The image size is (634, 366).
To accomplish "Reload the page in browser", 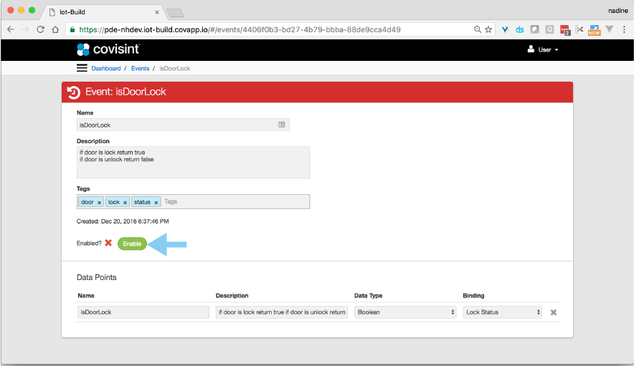I will click(x=40, y=29).
